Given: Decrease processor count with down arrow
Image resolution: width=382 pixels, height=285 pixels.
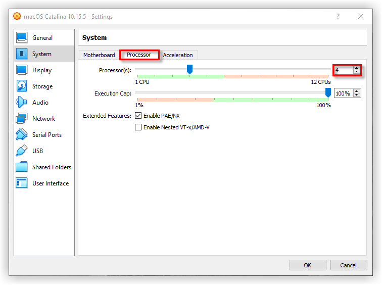Looking at the screenshot, I should click(357, 72).
